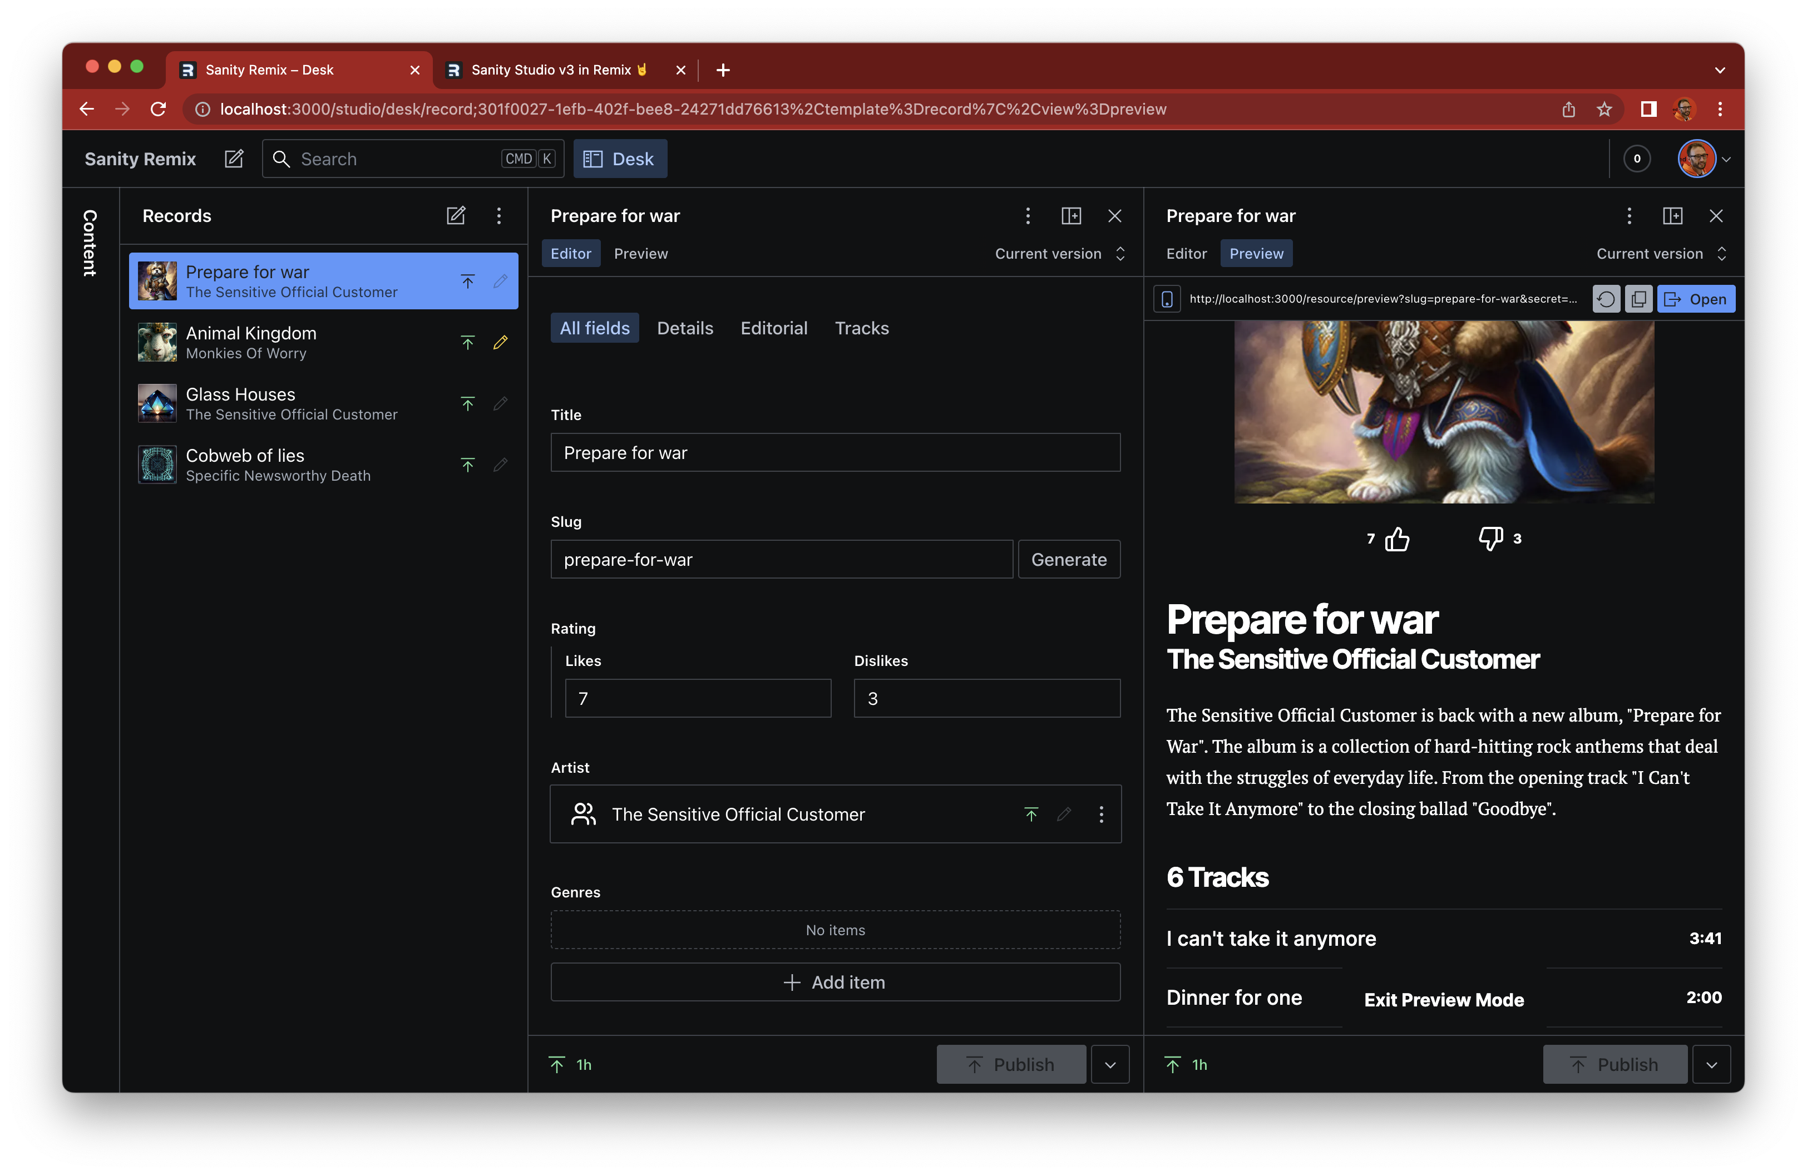Toggle the mobile device preview icon
Viewport: 1807px width, 1175px height.
pyautogui.click(x=1167, y=299)
